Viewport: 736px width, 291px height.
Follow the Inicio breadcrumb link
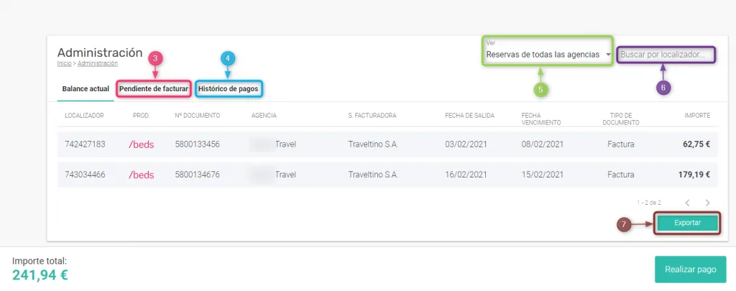pyautogui.click(x=64, y=63)
